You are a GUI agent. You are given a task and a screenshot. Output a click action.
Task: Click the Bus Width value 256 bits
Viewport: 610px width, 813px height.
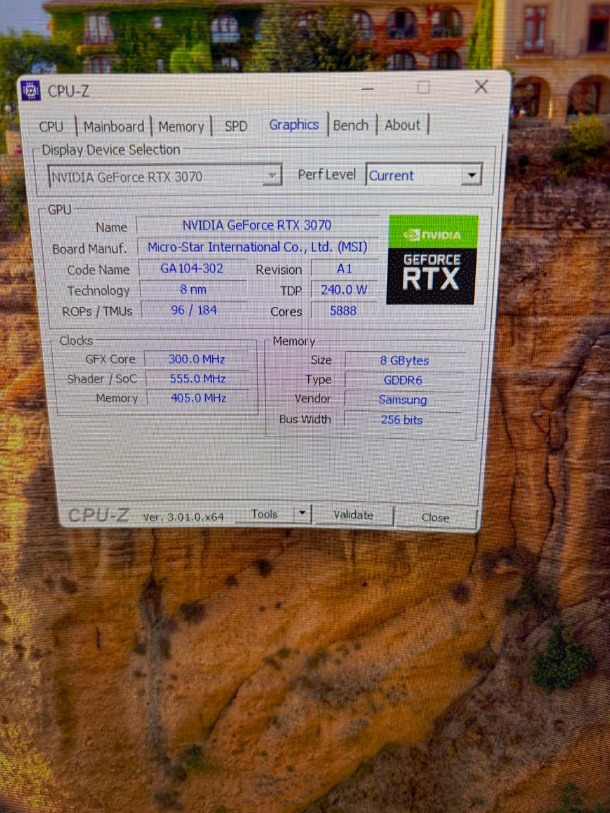point(402,419)
